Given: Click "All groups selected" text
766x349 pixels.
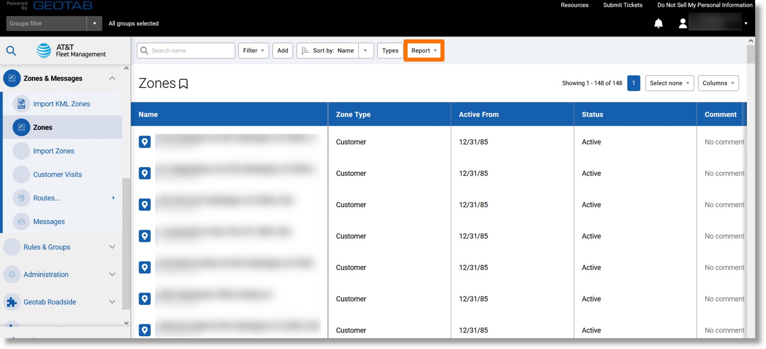Looking at the screenshot, I should tap(133, 23).
